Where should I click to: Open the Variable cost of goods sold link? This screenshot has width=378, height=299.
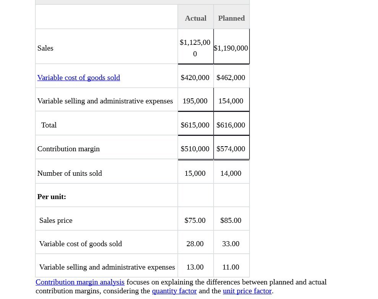78,78
